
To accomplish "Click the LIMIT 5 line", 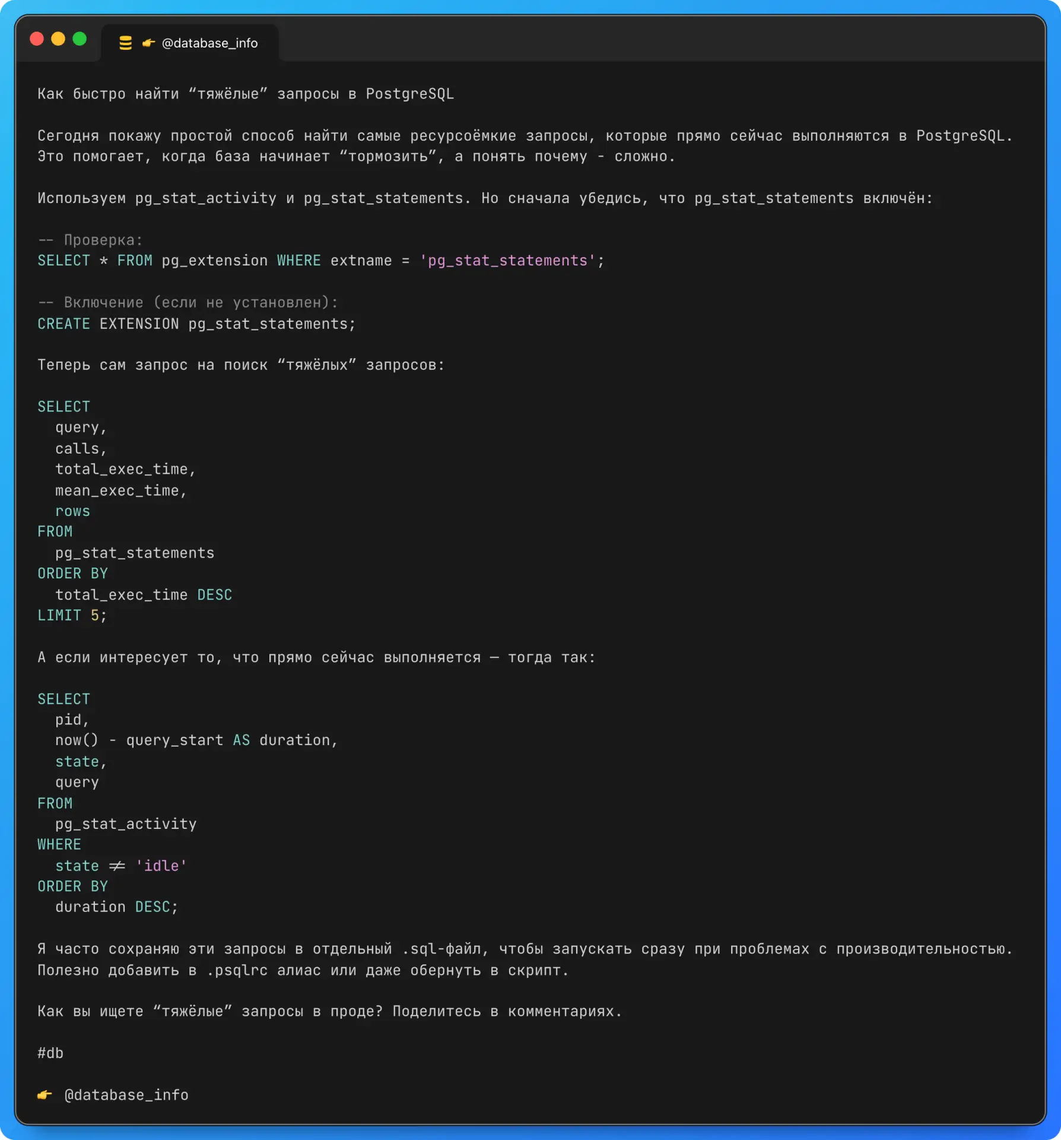I will click(x=72, y=616).
